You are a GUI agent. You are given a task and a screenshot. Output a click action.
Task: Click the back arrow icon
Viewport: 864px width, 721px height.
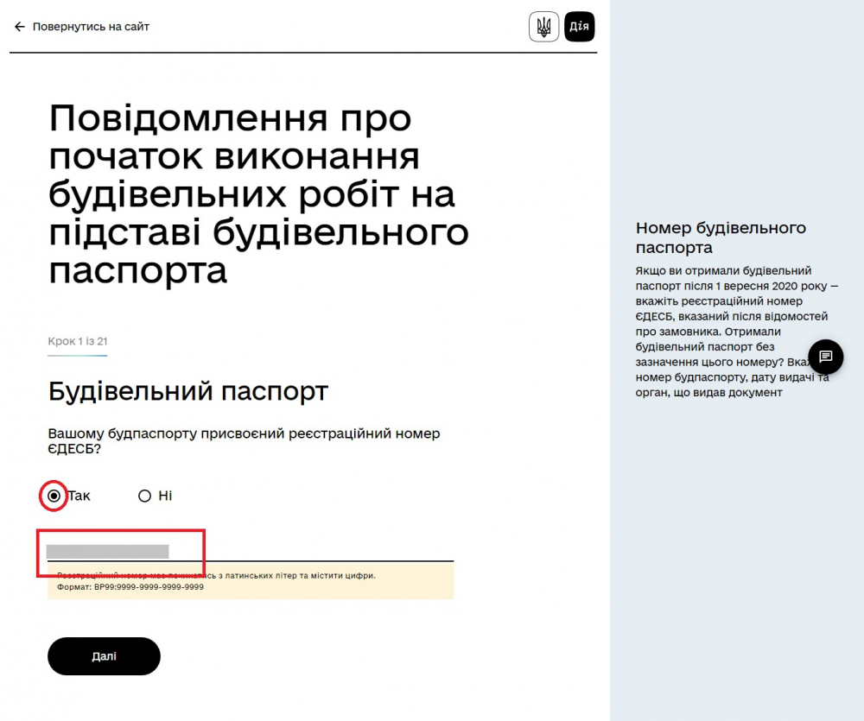point(19,27)
